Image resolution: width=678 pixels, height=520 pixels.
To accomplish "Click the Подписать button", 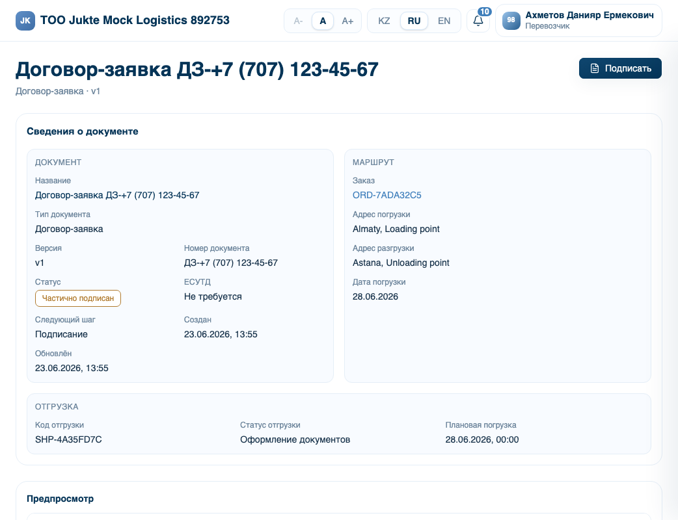I will 620,68.
